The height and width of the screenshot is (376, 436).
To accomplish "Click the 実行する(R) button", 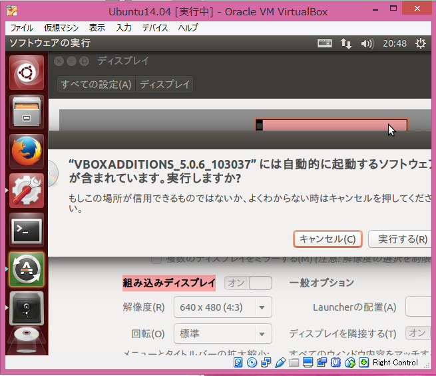I will point(400,239).
